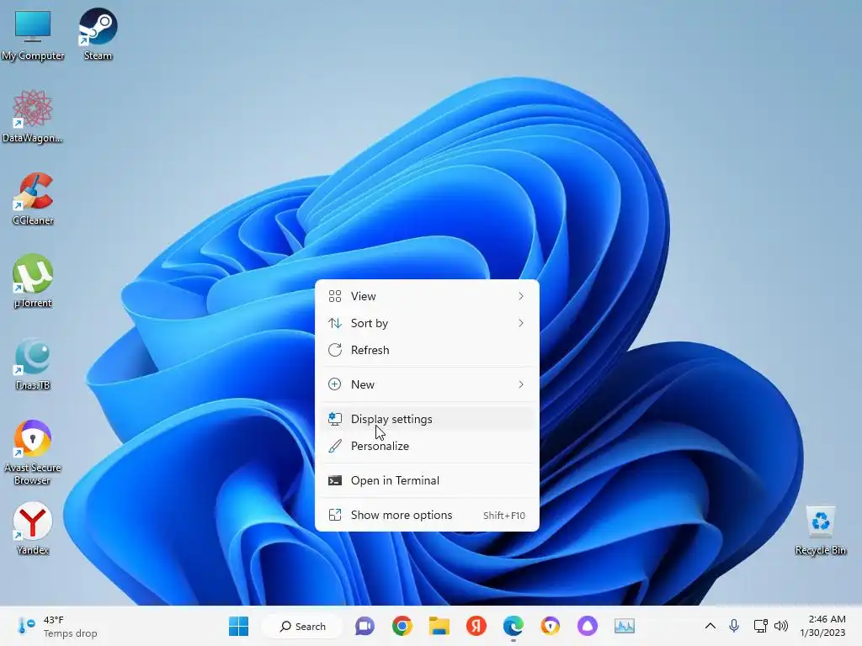This screenshot has height=646, width=862.
Task: Launch Yandex browser from the taskbar
Action: [x=476, y=626]
